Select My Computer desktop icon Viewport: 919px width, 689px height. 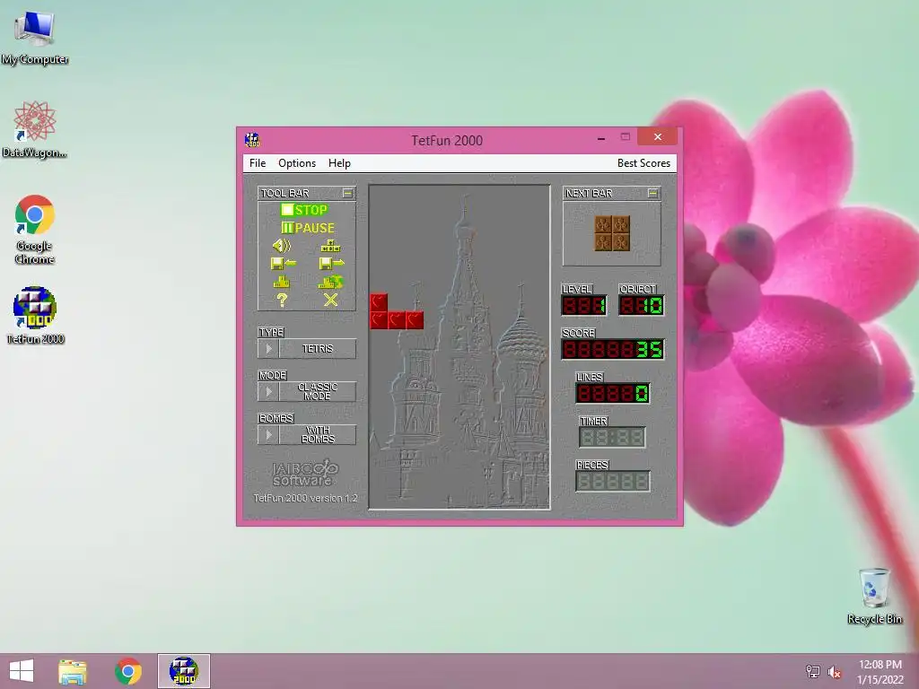[35, 38]
